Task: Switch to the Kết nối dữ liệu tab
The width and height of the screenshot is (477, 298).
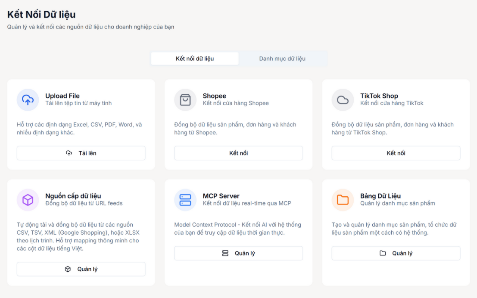Action: [195, 59]
